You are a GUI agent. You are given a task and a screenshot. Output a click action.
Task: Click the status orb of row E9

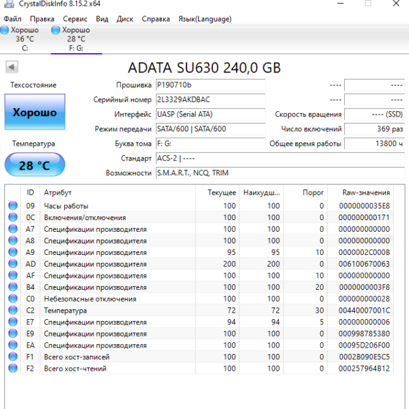13,333
